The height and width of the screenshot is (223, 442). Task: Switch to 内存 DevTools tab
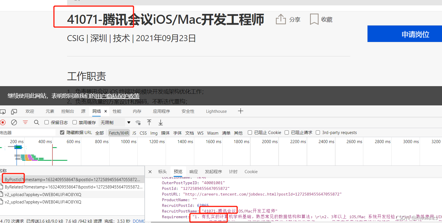[137, 111]
